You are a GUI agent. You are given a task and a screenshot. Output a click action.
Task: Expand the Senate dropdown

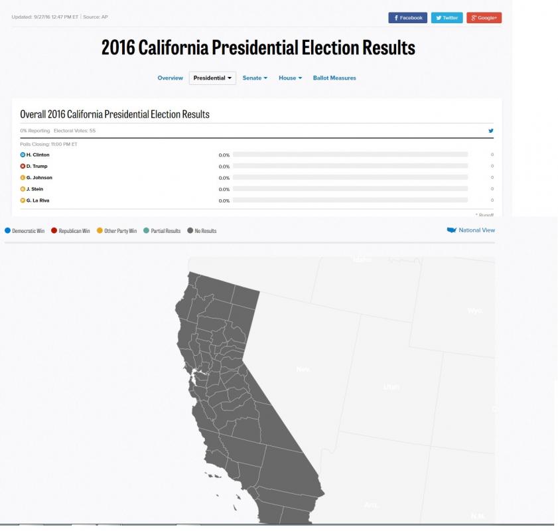[255, 78]
